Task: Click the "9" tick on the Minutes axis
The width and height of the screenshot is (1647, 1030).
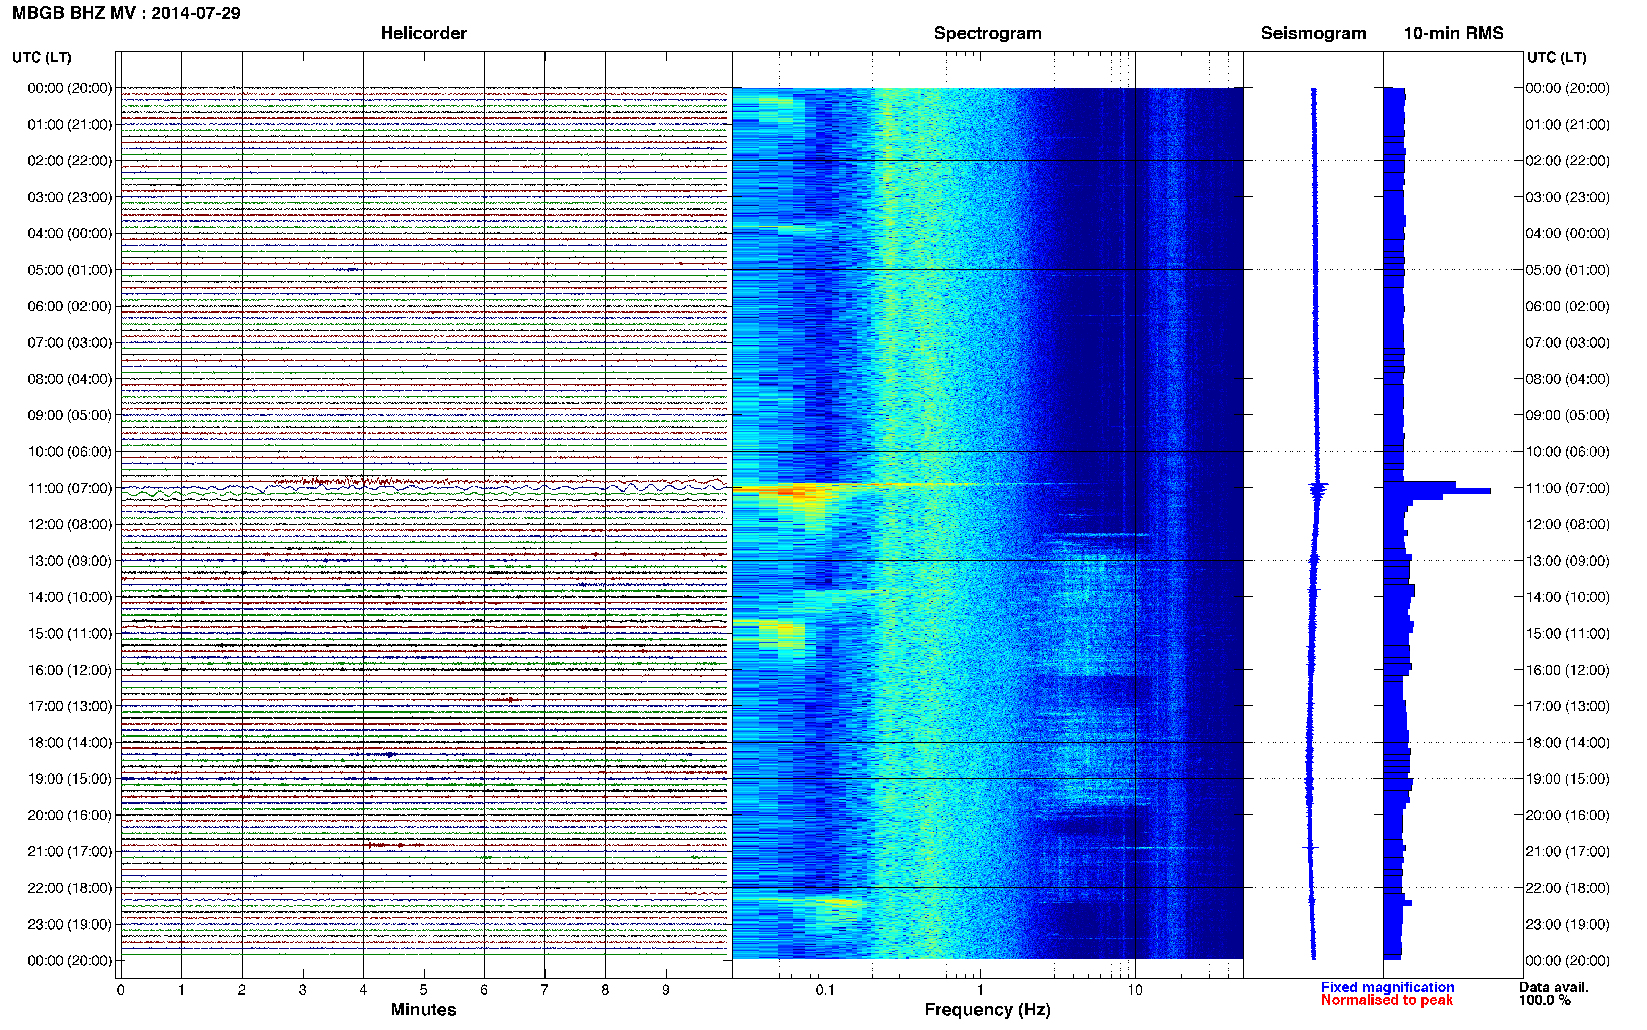Action: (x=666, y=990)
